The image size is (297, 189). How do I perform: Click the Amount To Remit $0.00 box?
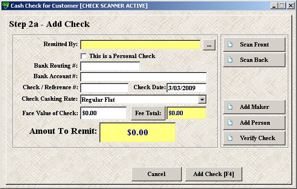138,132
